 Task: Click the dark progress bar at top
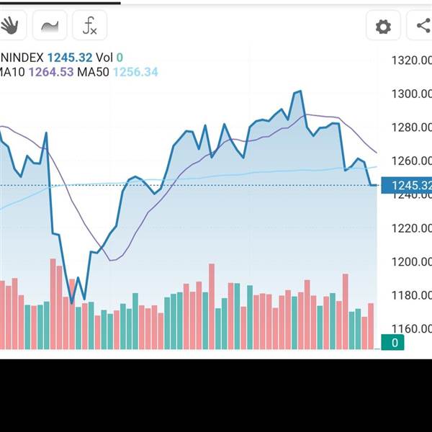click(60, 3)
